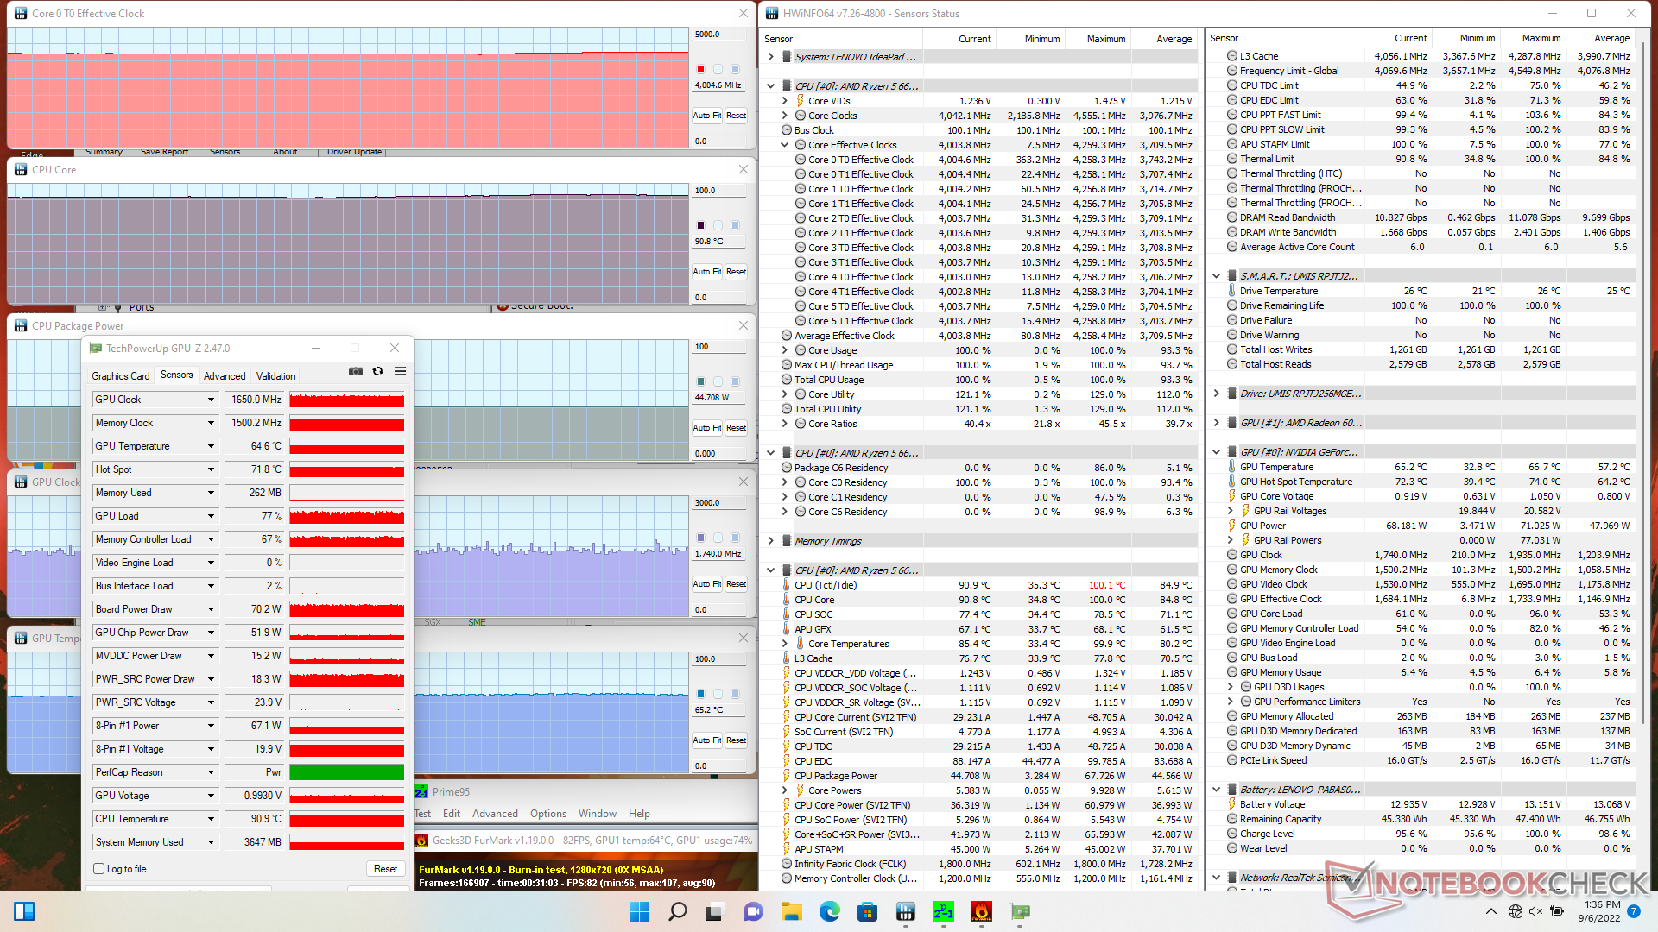This screenshot has height=932, width=1658.
Task: Expand the Memory Timings section
Action: (770, 541)
